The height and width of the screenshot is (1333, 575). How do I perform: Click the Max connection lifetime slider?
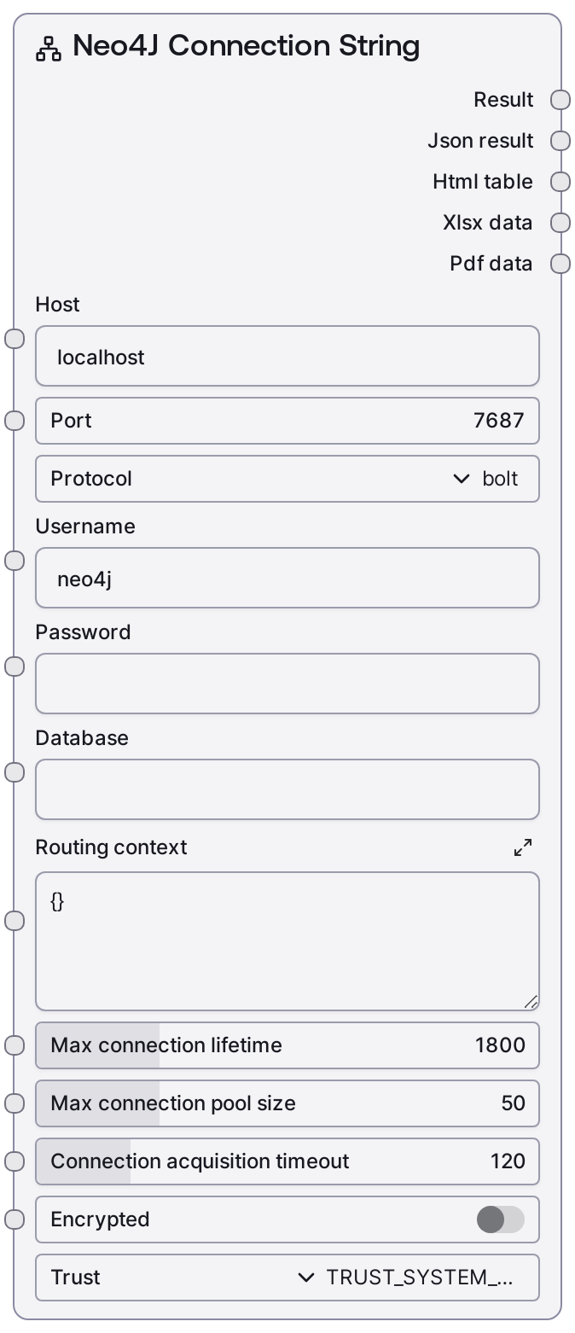(287, 1045)
